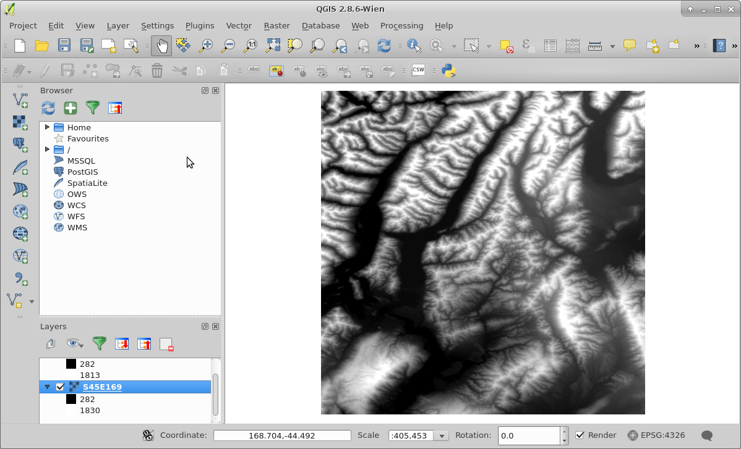Click the New Bookmark icon
The height and width of the screenshot is (449, 741).
point(652,46)
